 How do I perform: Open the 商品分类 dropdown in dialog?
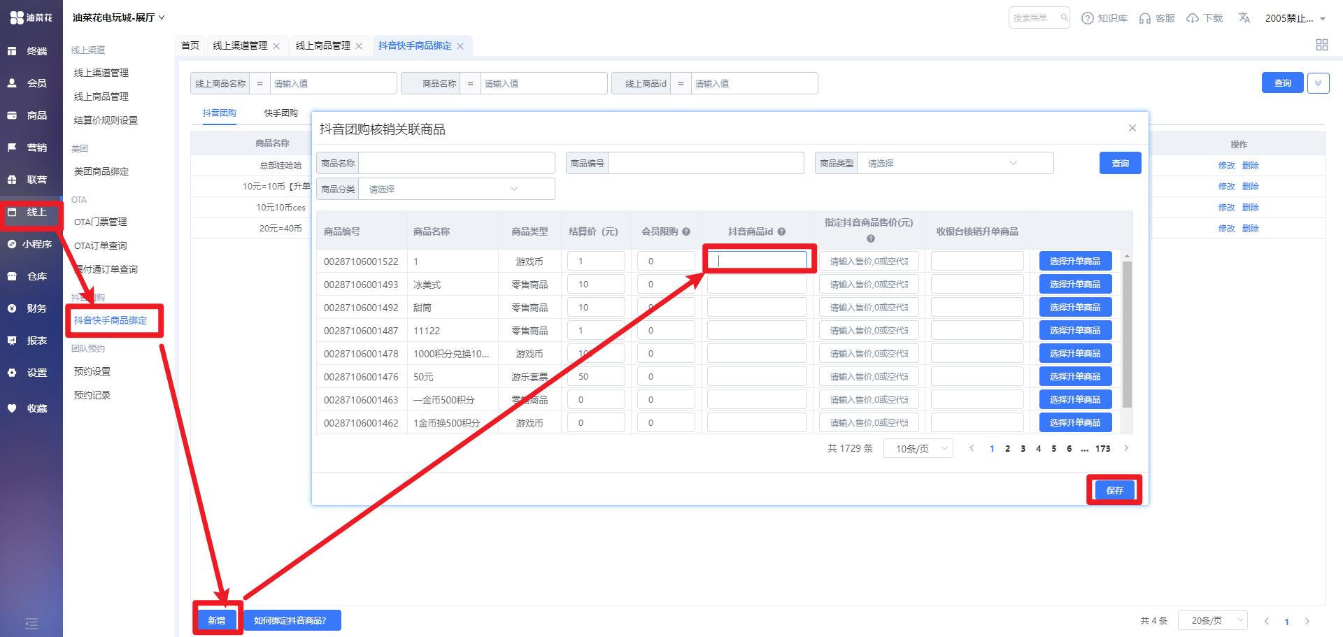[x=456, y=189]
